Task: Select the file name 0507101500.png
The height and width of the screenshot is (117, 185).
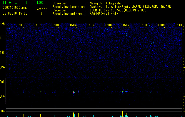Action: [15, 8]
